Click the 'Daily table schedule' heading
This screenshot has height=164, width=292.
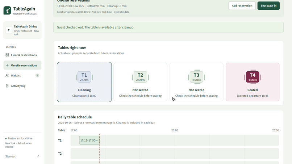click(75, 117)
